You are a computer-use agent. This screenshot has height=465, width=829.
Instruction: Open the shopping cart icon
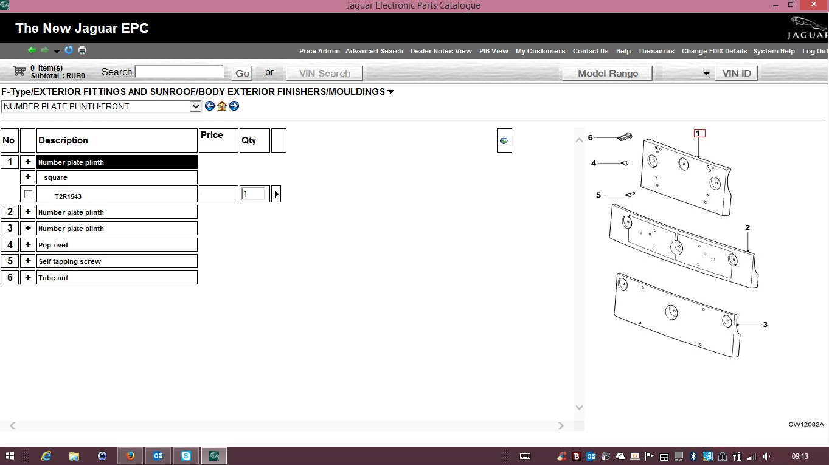tap(19, 72)
